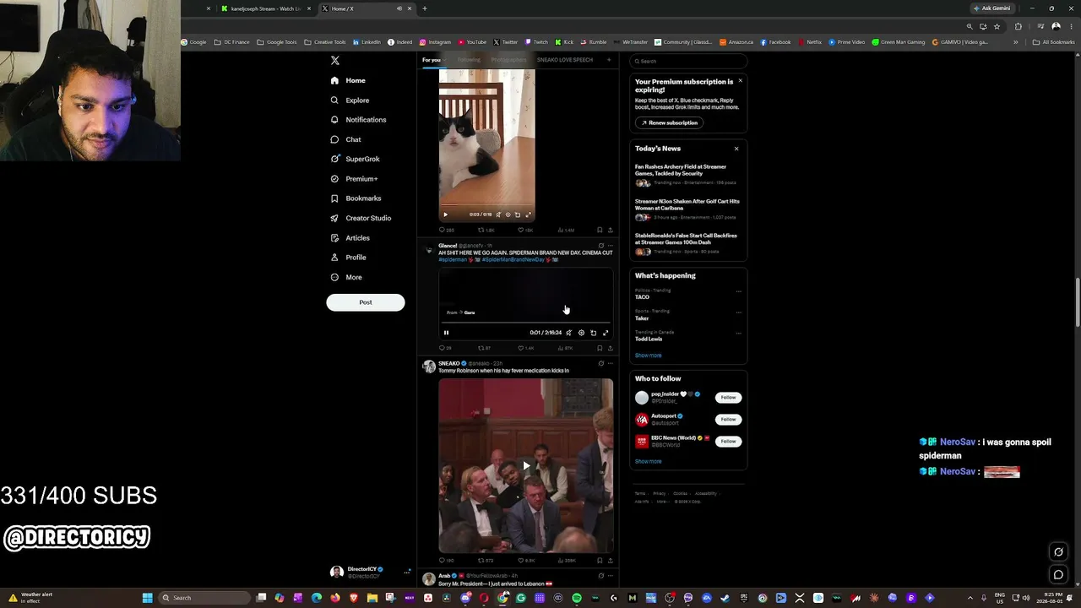Follow BBC News (World)
Viewport: 1081px width, 608px height.
click(728, 442)
